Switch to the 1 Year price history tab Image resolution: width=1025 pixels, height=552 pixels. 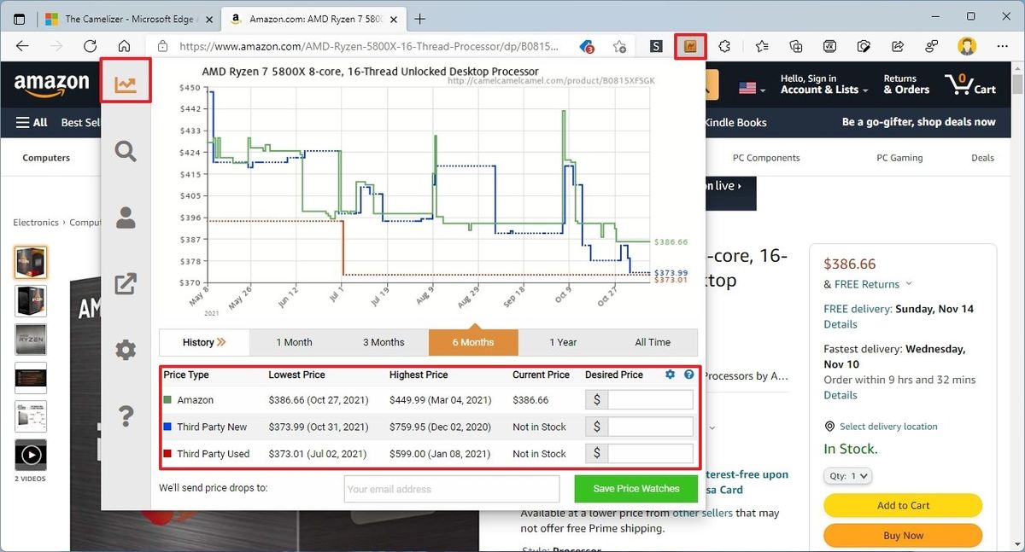click(563, 341)
